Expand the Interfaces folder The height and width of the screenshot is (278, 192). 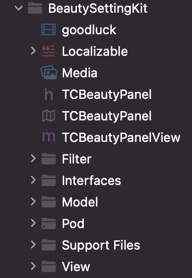33,180
